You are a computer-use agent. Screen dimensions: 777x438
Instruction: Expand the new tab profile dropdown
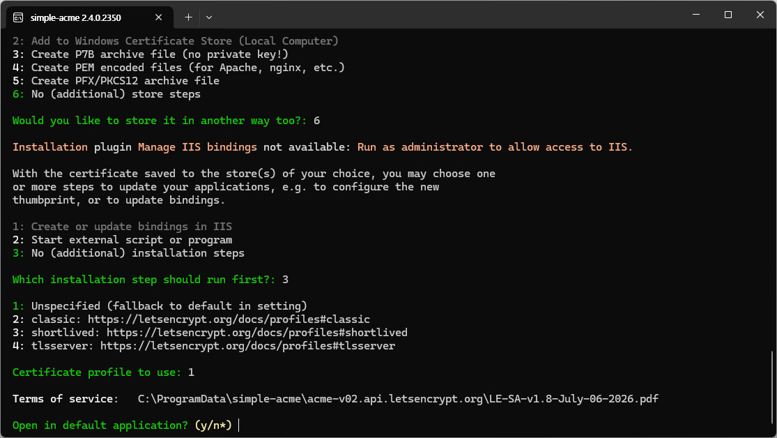pyautogui.click(x=209, y=17)
